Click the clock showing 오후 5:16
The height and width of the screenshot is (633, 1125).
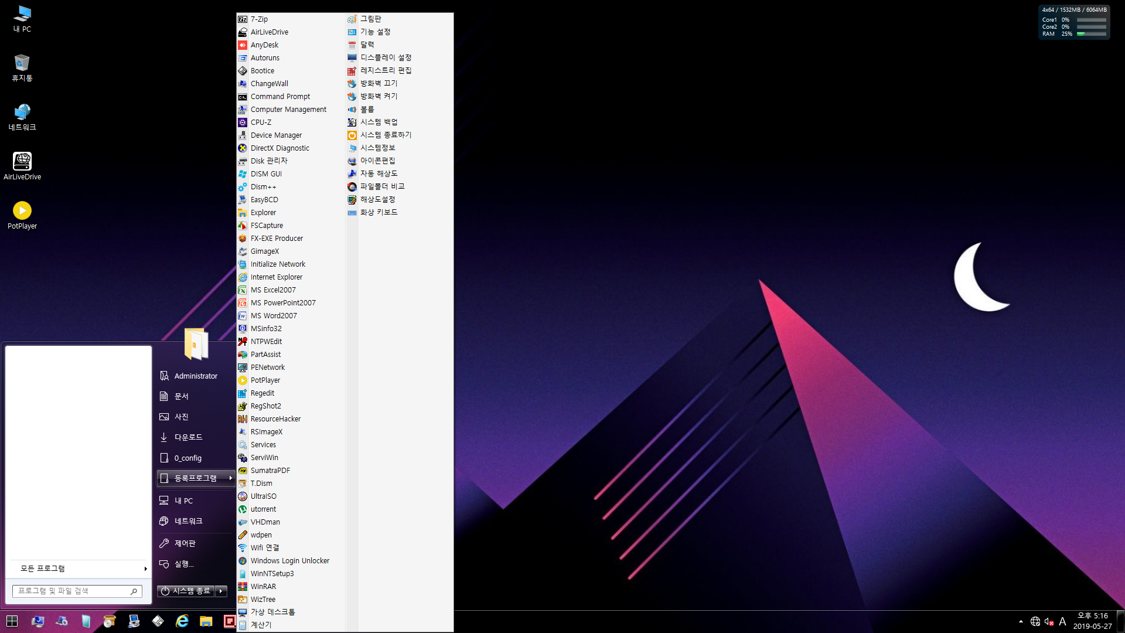1093,616
